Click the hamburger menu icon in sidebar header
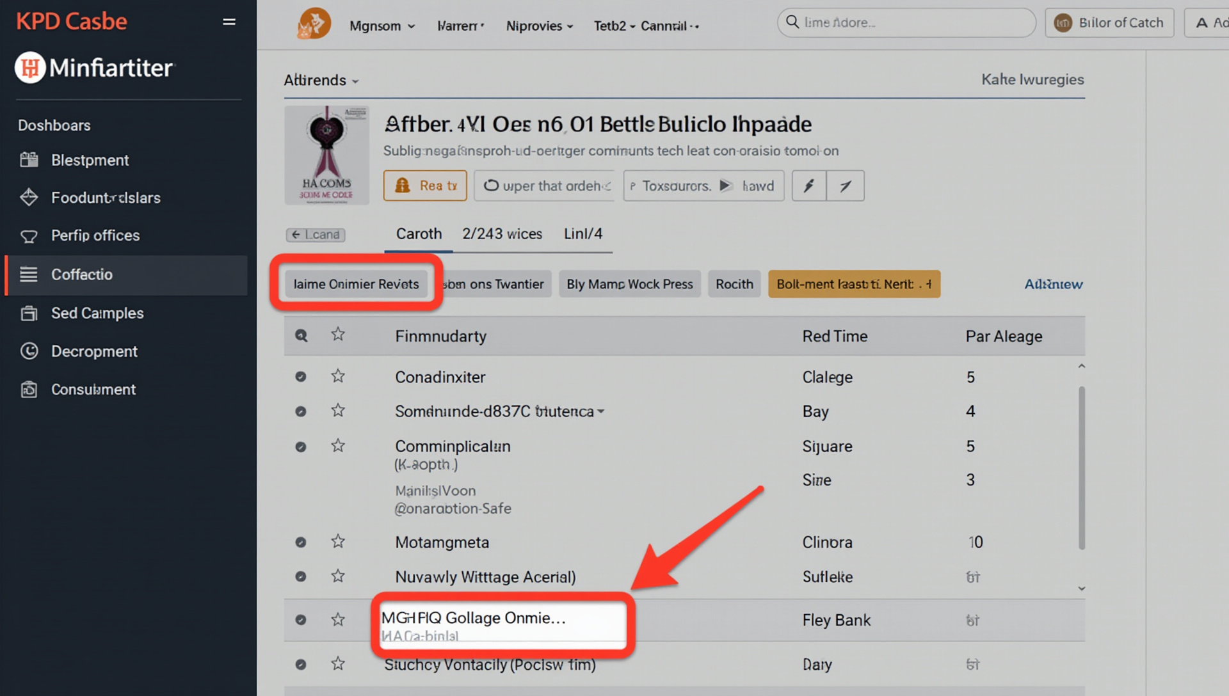Screen dimensions: 1229x696 (229, 22)
